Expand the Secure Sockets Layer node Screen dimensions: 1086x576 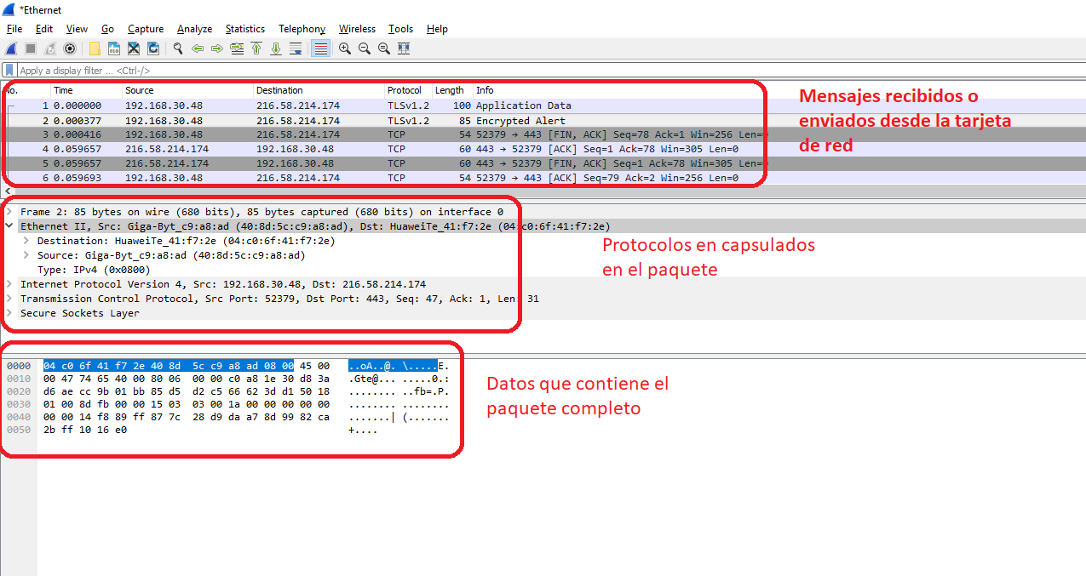[x=9, y=313]
